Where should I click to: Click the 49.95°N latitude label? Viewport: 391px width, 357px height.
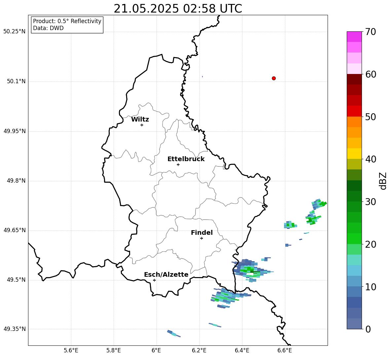point(15,131)
